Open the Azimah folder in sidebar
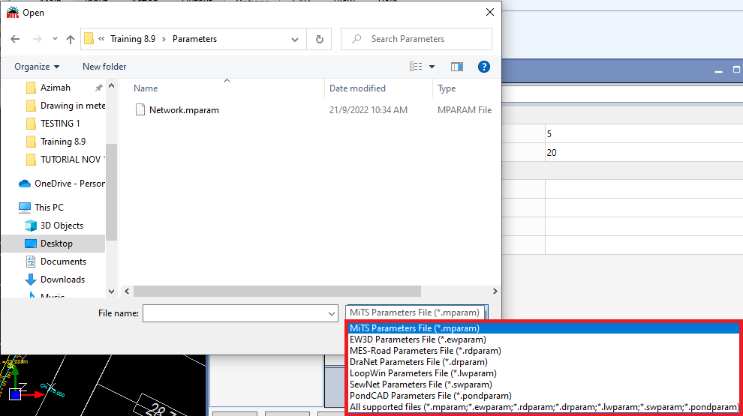 [55, 88]
